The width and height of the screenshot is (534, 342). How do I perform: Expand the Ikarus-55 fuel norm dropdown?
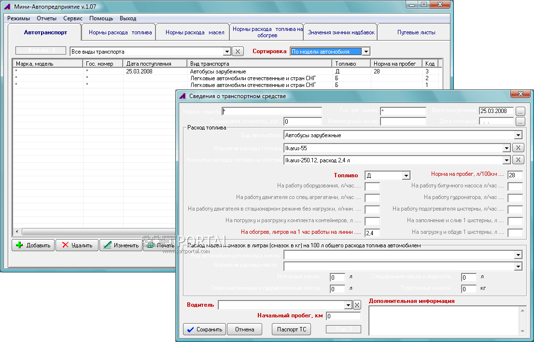506,148
